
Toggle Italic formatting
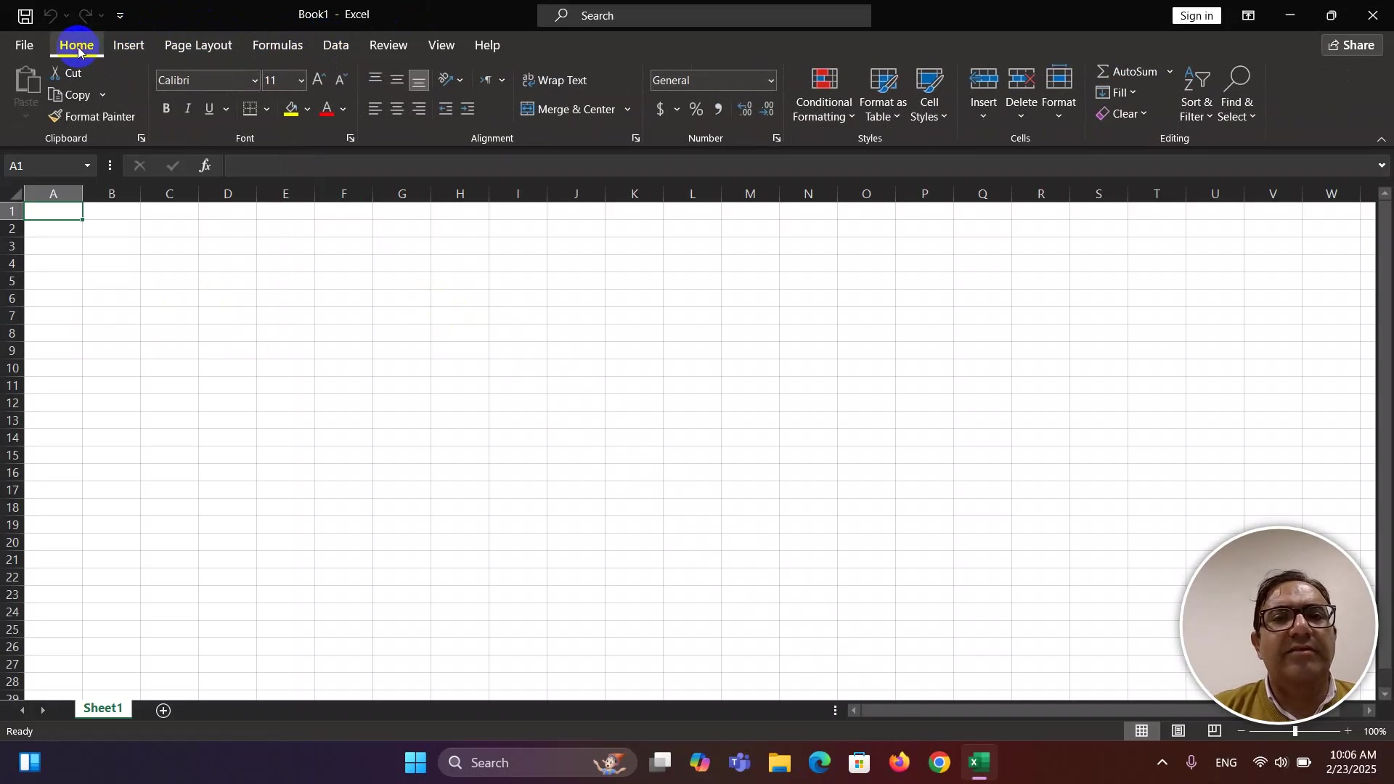(188, 109)
